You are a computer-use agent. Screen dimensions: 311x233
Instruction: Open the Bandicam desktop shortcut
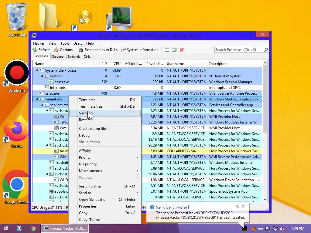(x=17, y=76)
